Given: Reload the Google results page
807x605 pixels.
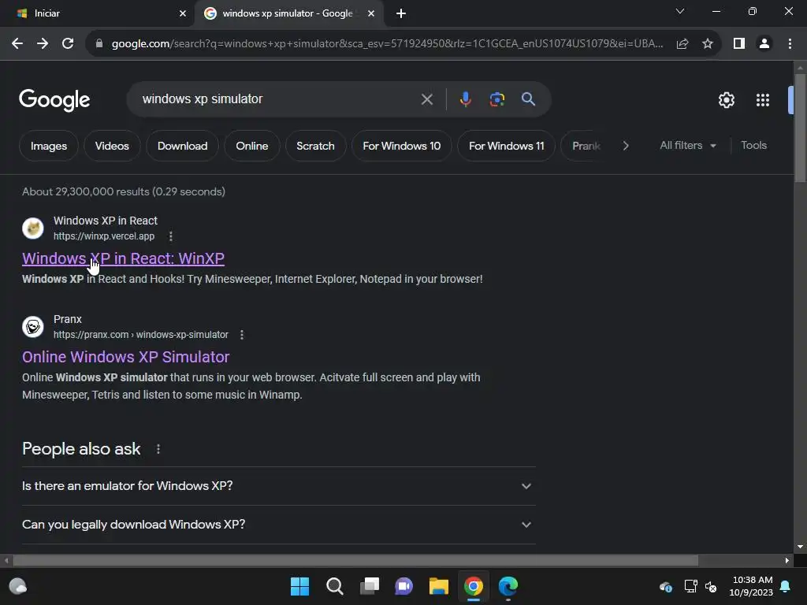Looking at the screenshot, I should tap(68, 44).
